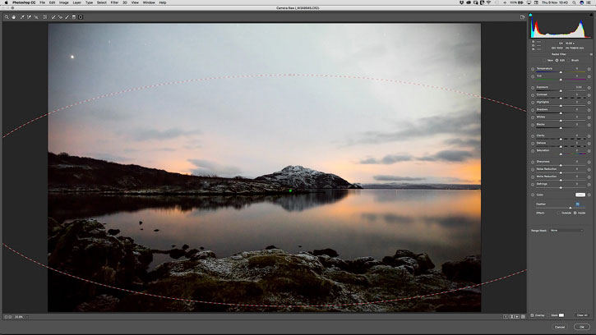Viewport: 596px width, 335px height.
Task: Increase Contrast with the plus icon
Action: 589,95
